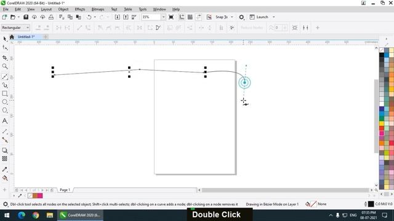394x221 pixels.
Task: Click the vertical scrollbar of the canvas
Action: [376, 116]
